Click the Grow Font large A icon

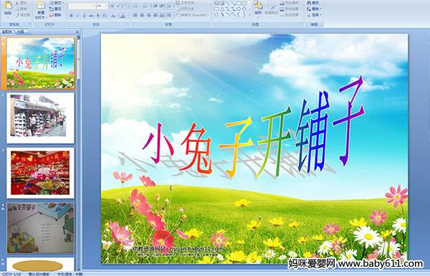click(x=113, y=6)
